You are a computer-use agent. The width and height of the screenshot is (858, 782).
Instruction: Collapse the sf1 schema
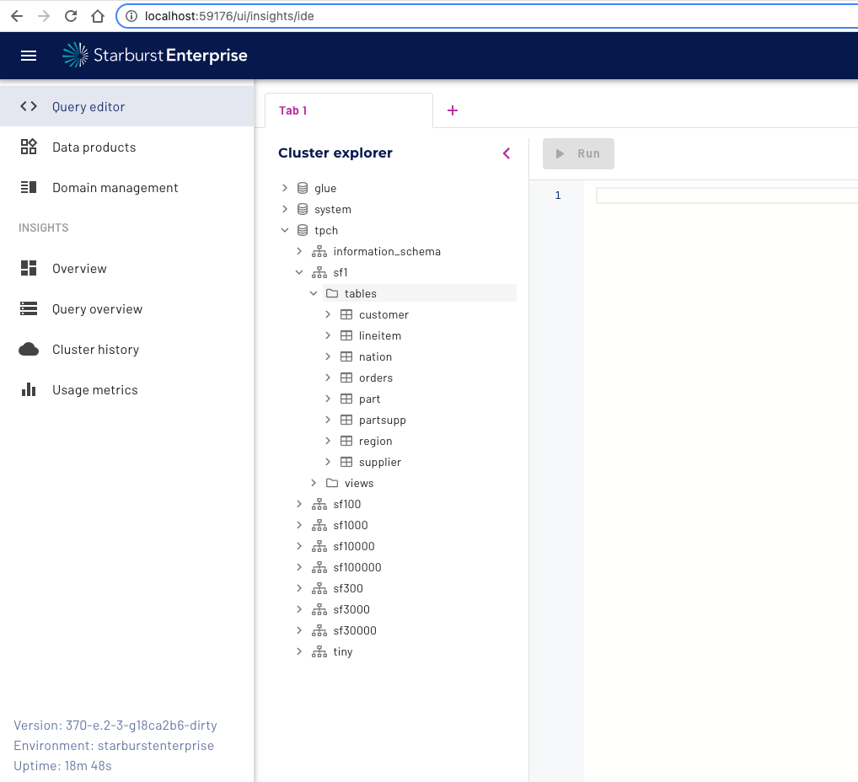298,272
